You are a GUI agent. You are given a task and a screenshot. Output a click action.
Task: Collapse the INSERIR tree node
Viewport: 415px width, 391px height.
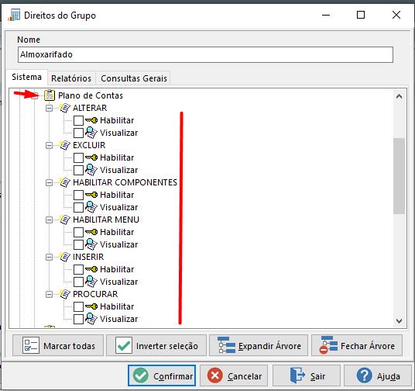coord(49,257)
